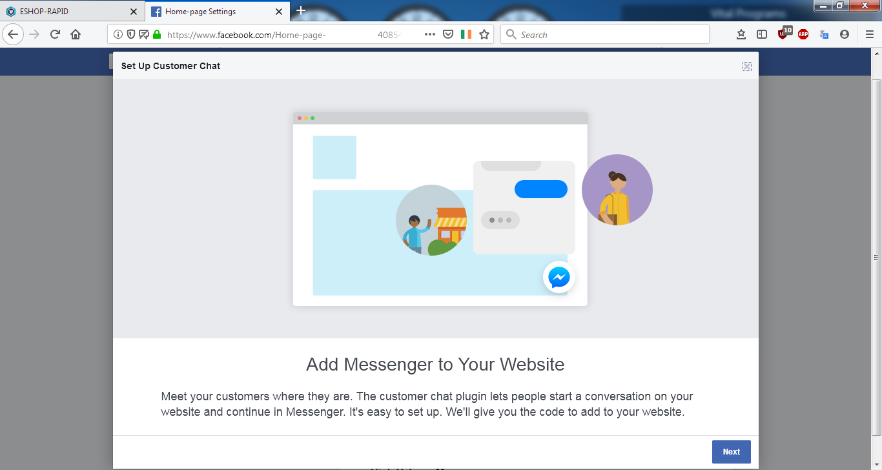This screenshot has height=470, width=882.
Task: Close the Set Up Customer Chat dialog
Action: pyautogui.click(x=747, y=66)
